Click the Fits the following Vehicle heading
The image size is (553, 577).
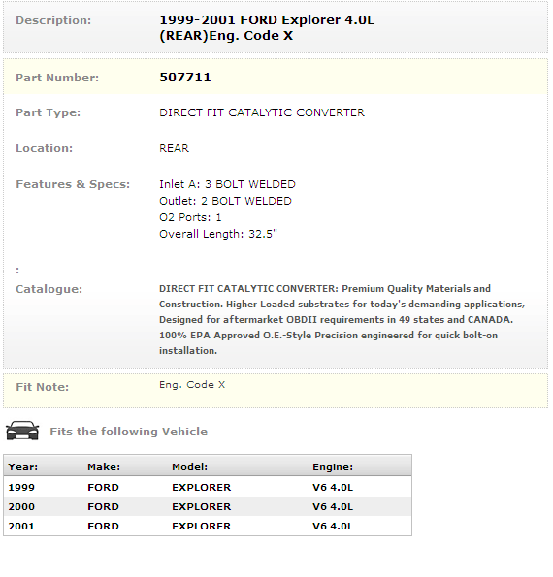point(128,432)
